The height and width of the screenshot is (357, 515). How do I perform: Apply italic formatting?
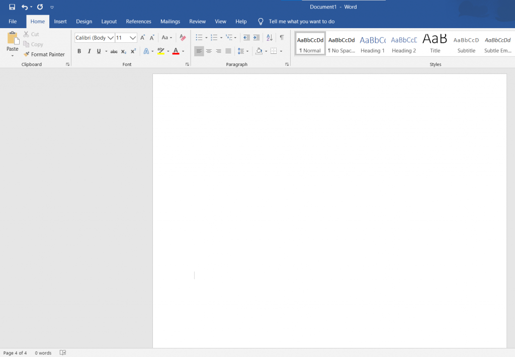pyautogui.click(x=89, y=51)
